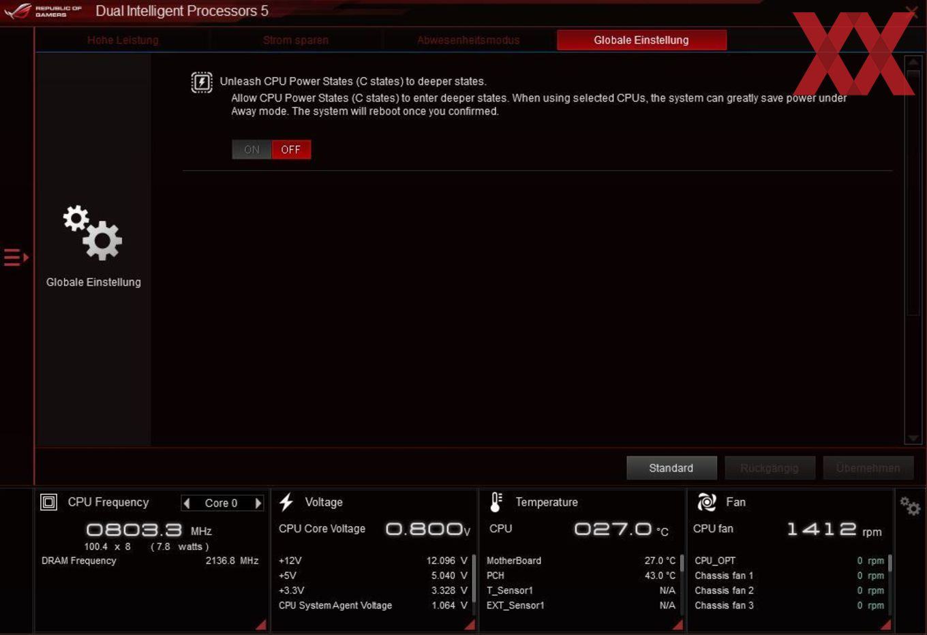This screenshot has width=927, height=635.
Task: Expand the Fan panel corner
Action: tap(885, 625)
